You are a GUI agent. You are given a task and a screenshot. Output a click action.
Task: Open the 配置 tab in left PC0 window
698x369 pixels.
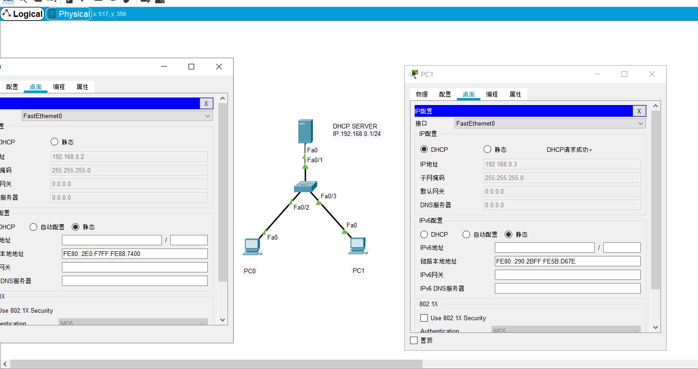(x=12, y=87)
